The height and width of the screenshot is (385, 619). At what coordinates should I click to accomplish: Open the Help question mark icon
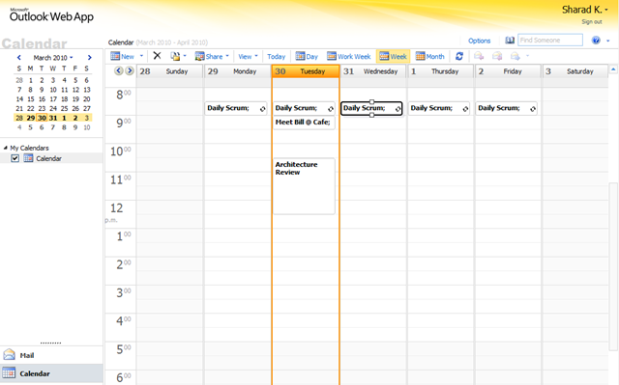(596, 41)
